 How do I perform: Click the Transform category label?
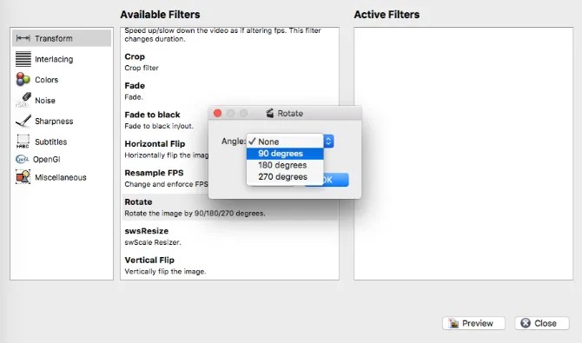(54, 38)
